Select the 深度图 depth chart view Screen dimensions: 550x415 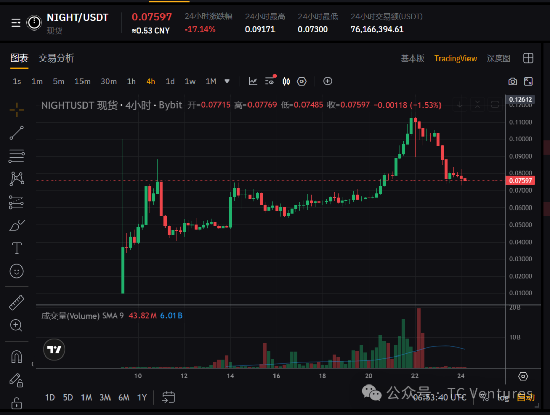point(499,58)
